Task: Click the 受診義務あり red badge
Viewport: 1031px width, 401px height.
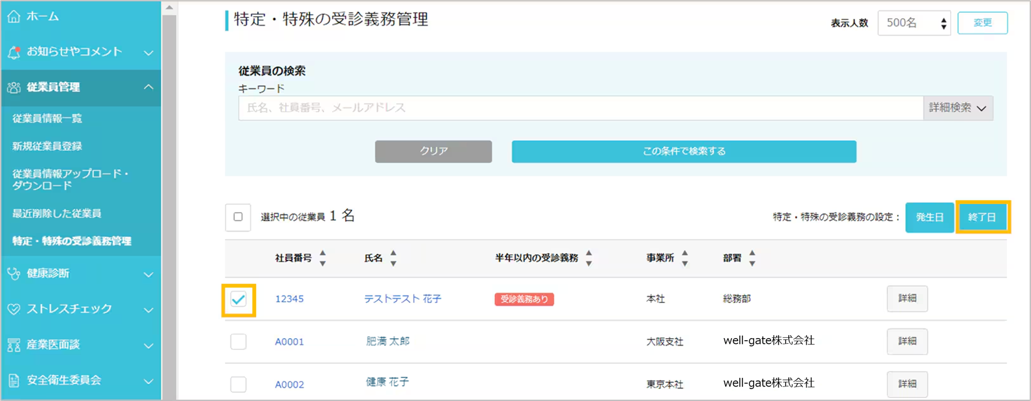Action: click(524, 299)
